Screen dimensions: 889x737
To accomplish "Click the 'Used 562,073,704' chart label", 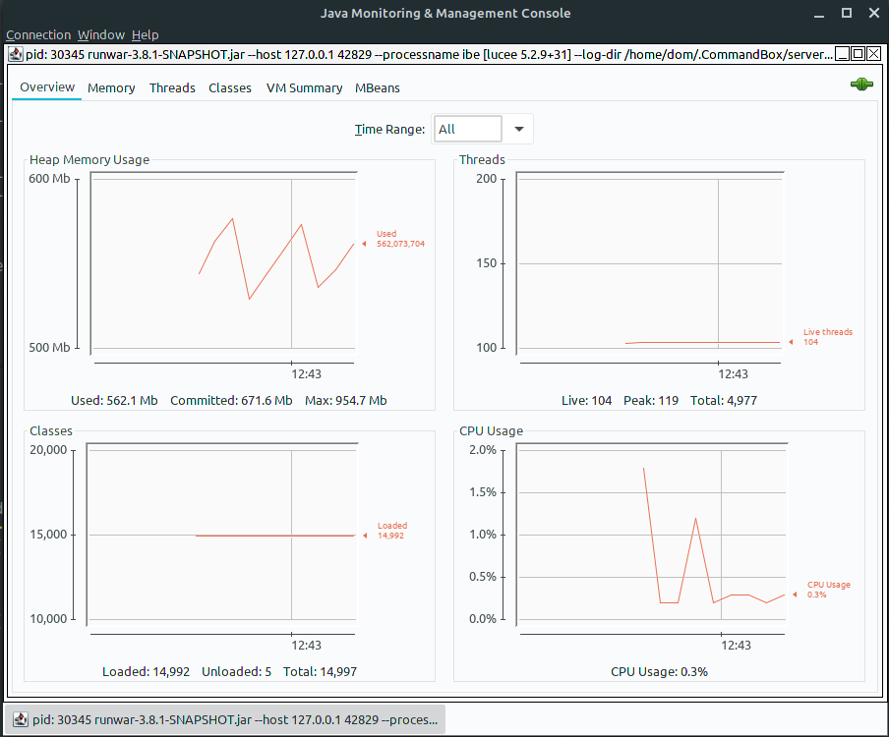I will point(400,239).
